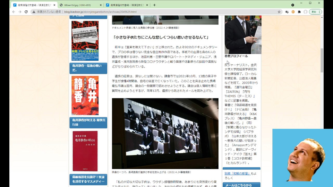Image resolution: width=333 pixels, height=187 pixels.
Task: Click the page vertical scrollbar thumb
Action: pos(322,60)
